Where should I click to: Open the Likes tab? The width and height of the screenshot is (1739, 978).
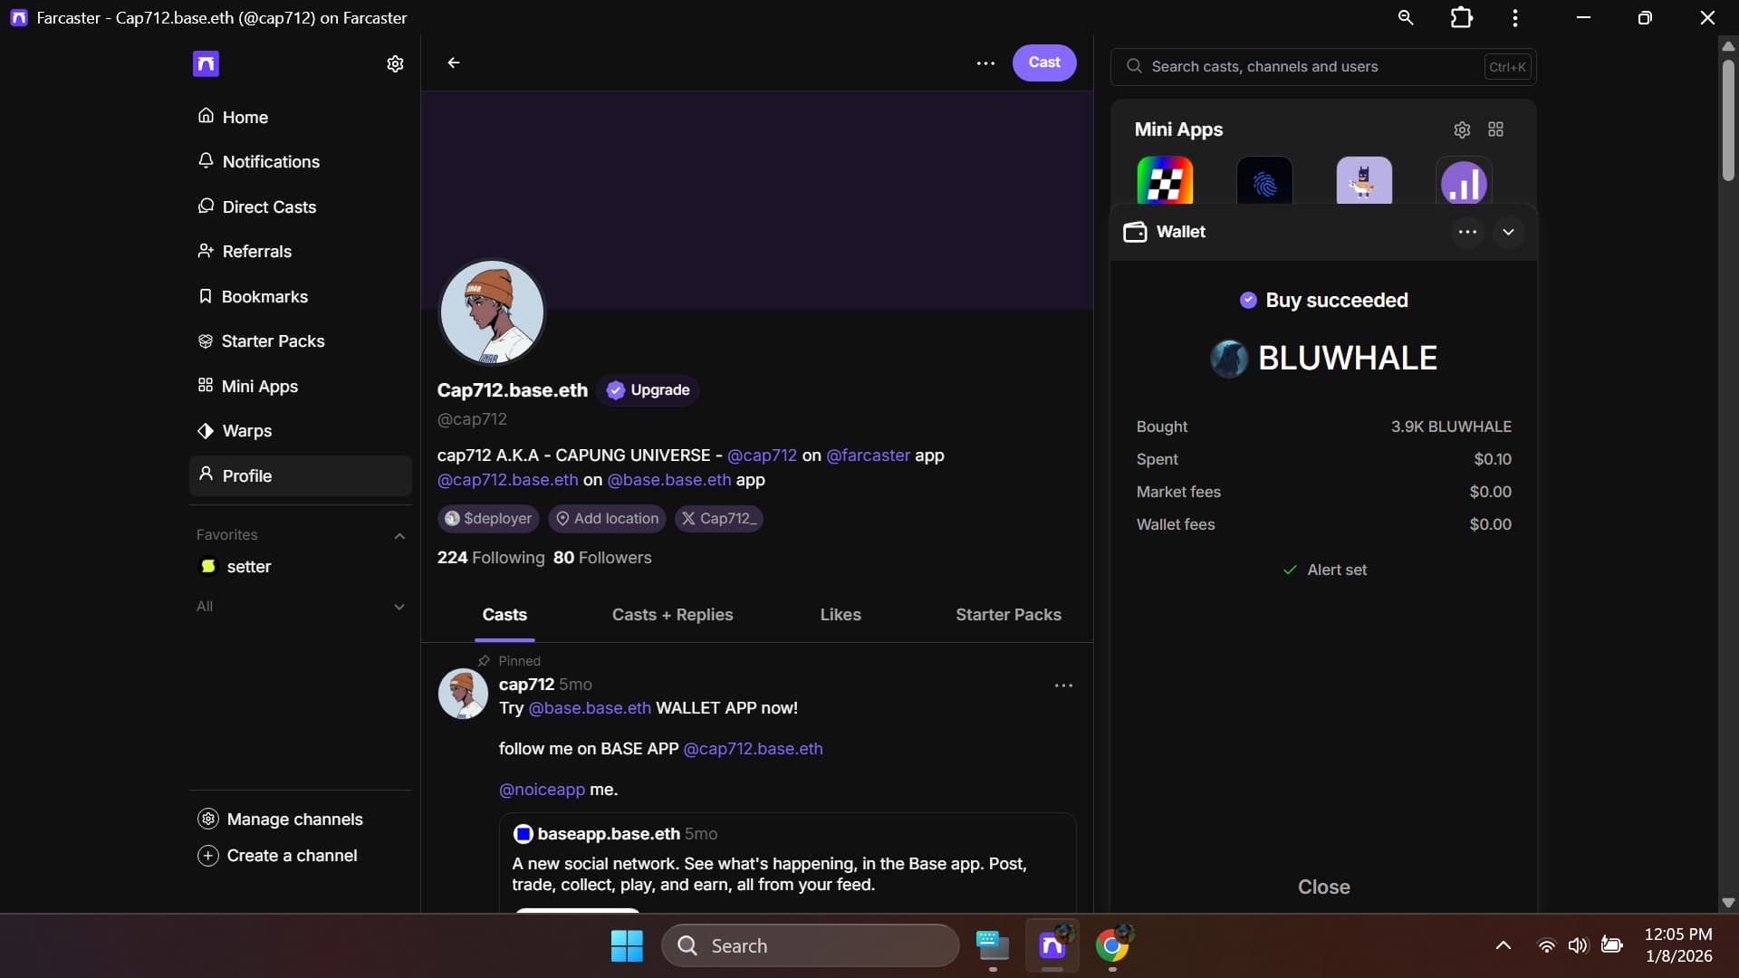pos(840,615)
